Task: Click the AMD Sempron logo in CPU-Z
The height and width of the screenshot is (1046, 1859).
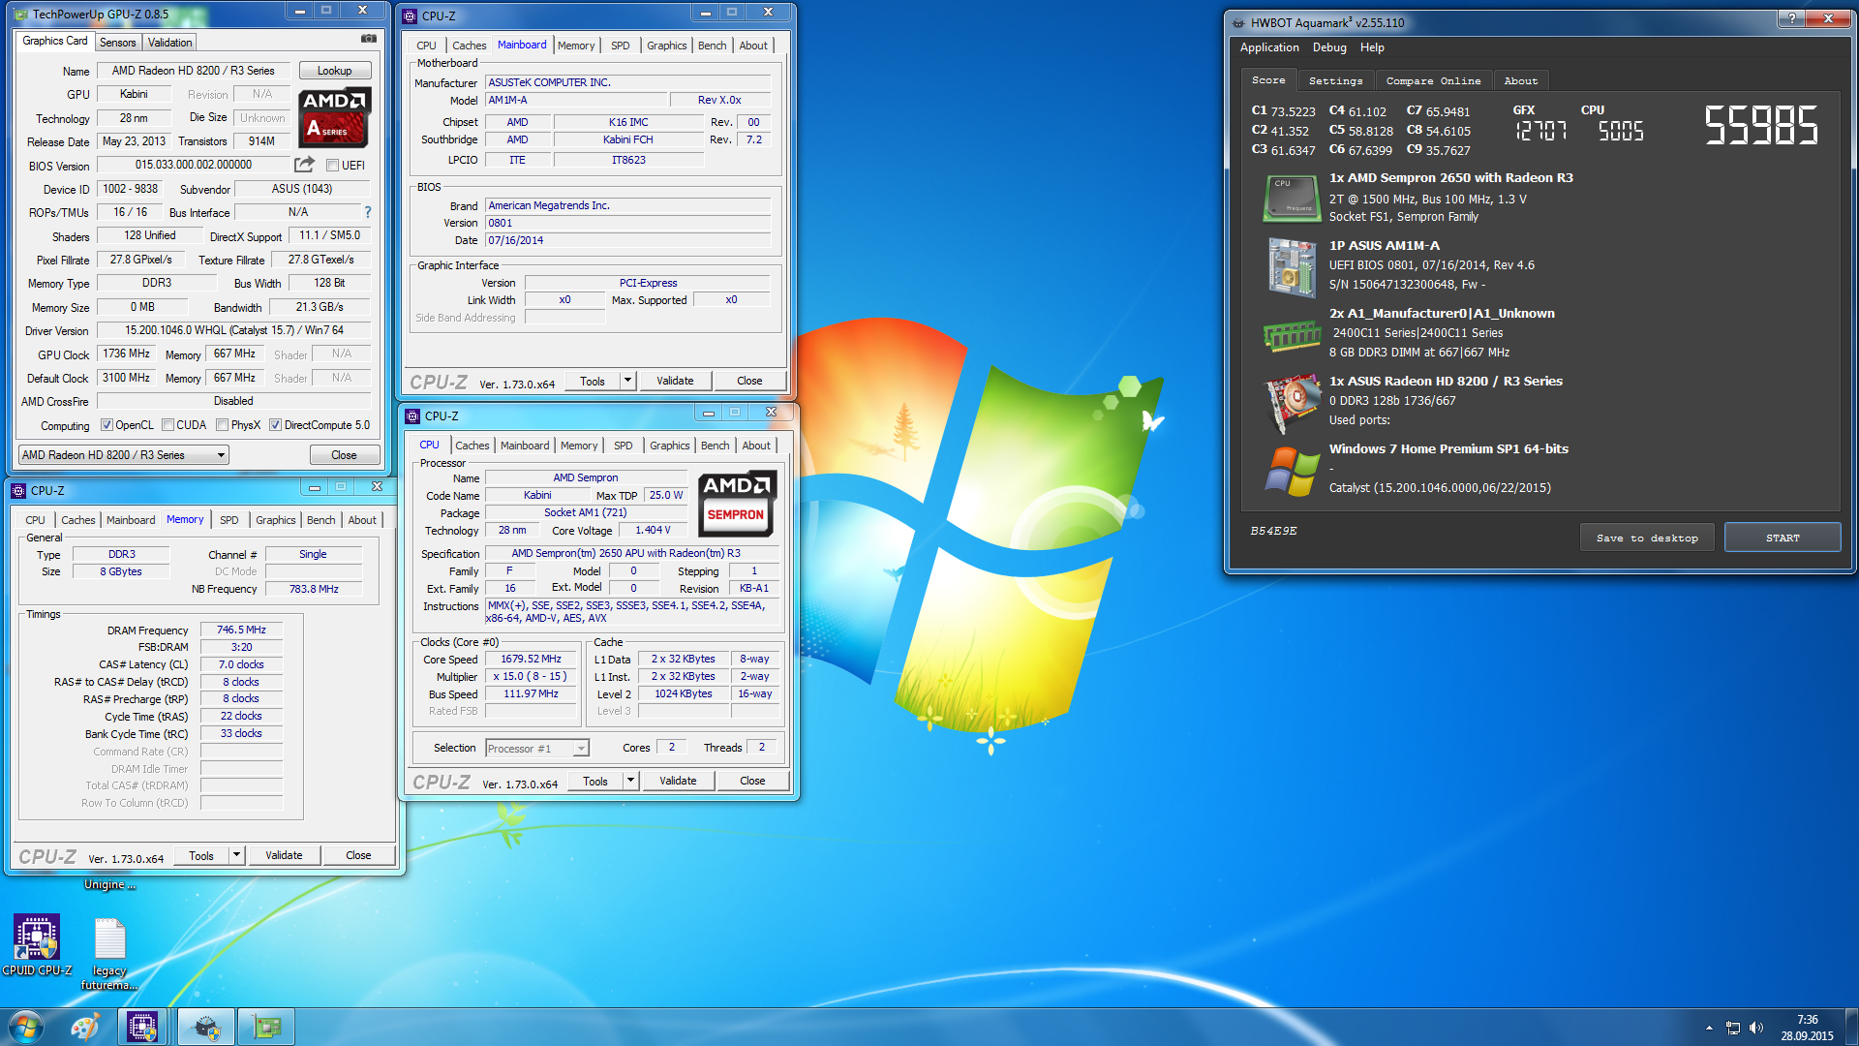Action: (x=736, y=504)
